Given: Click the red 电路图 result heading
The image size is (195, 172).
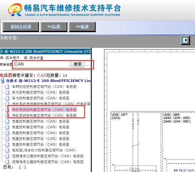Looking at the screenshot, I should 6,75.
